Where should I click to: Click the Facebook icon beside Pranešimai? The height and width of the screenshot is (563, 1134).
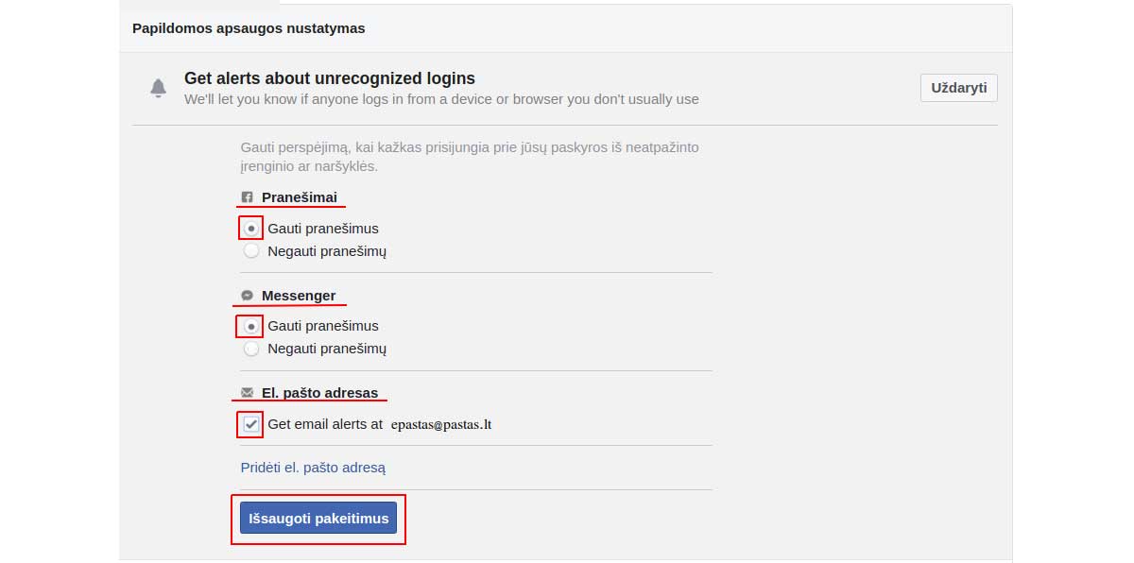248,197
